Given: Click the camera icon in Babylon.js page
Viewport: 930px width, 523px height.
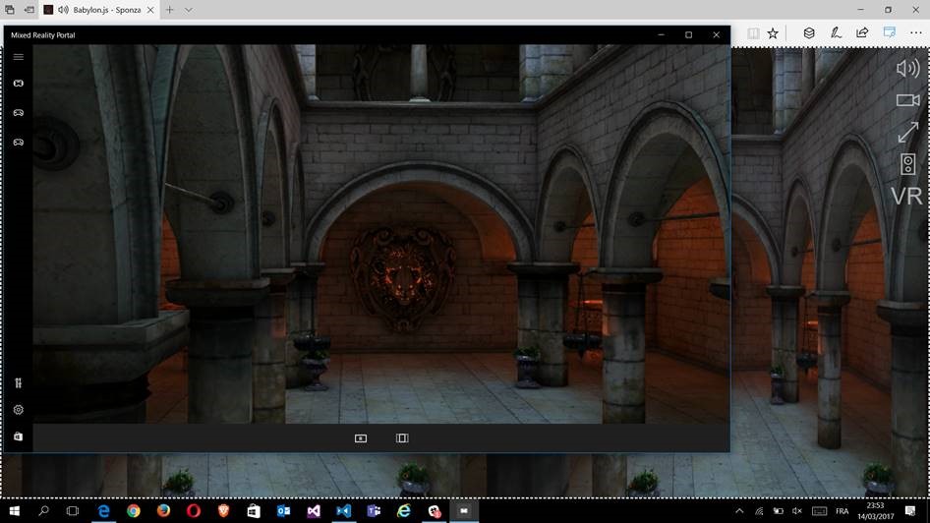Looking at the screenshot, I should pyautogui.click(x=907, y=100).
